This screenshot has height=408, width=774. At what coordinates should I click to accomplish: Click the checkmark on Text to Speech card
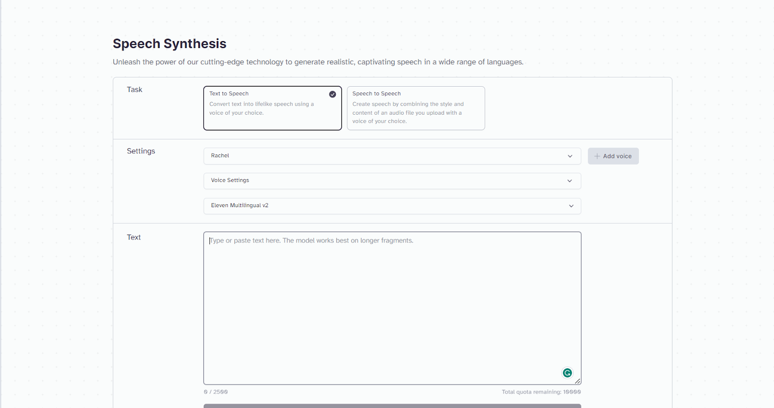pos(332,94)
